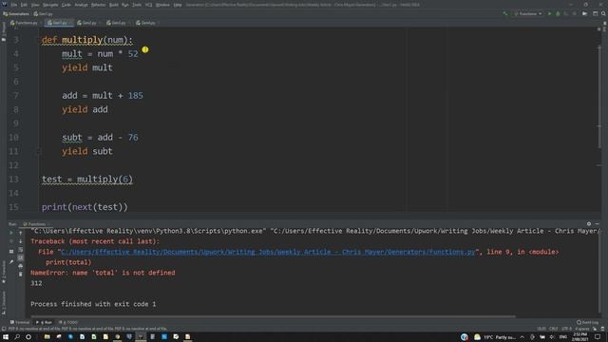Click the Windows Start button
Screen dimensions: 608x342
coord(6,336)
